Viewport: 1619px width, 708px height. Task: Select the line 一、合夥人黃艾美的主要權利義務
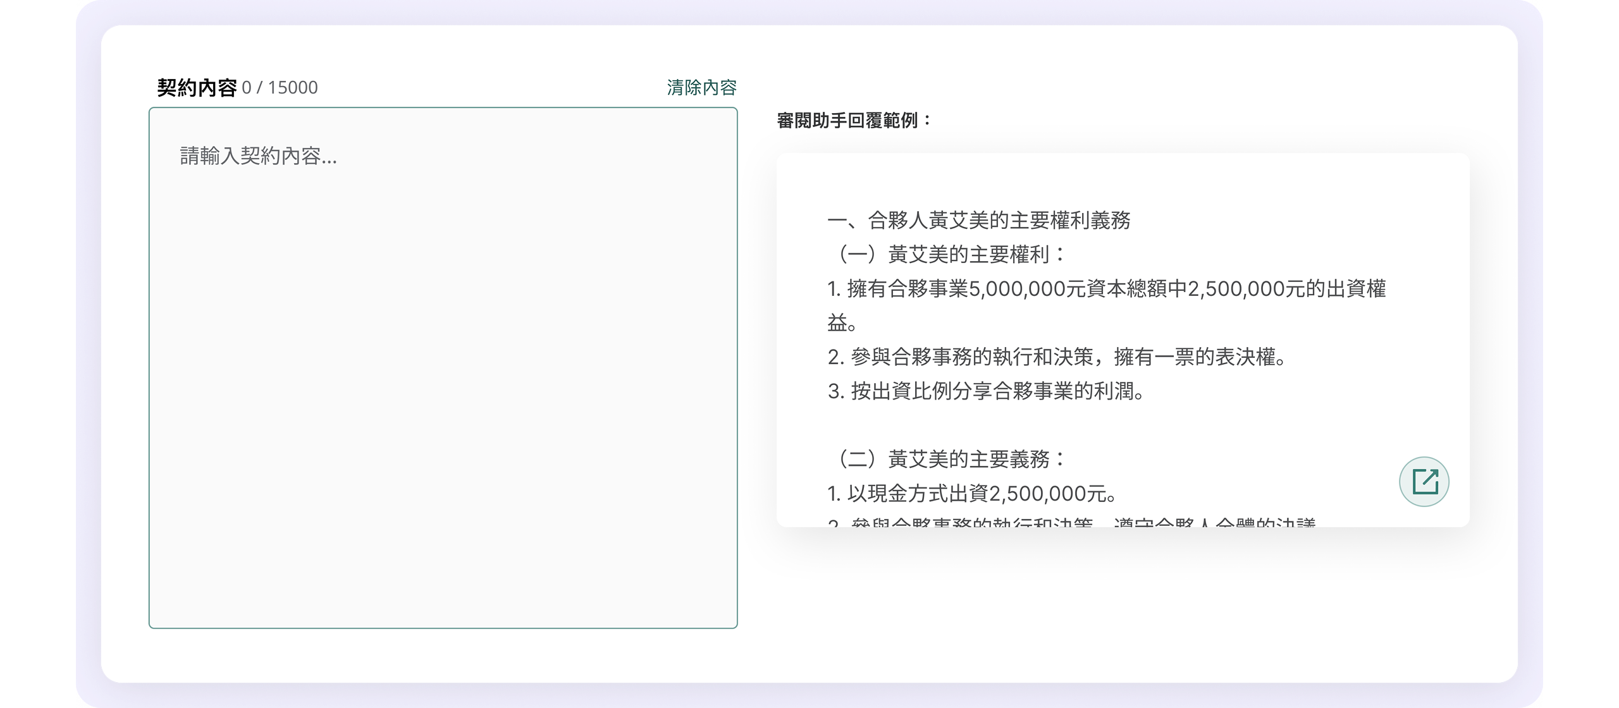(979, 220)
